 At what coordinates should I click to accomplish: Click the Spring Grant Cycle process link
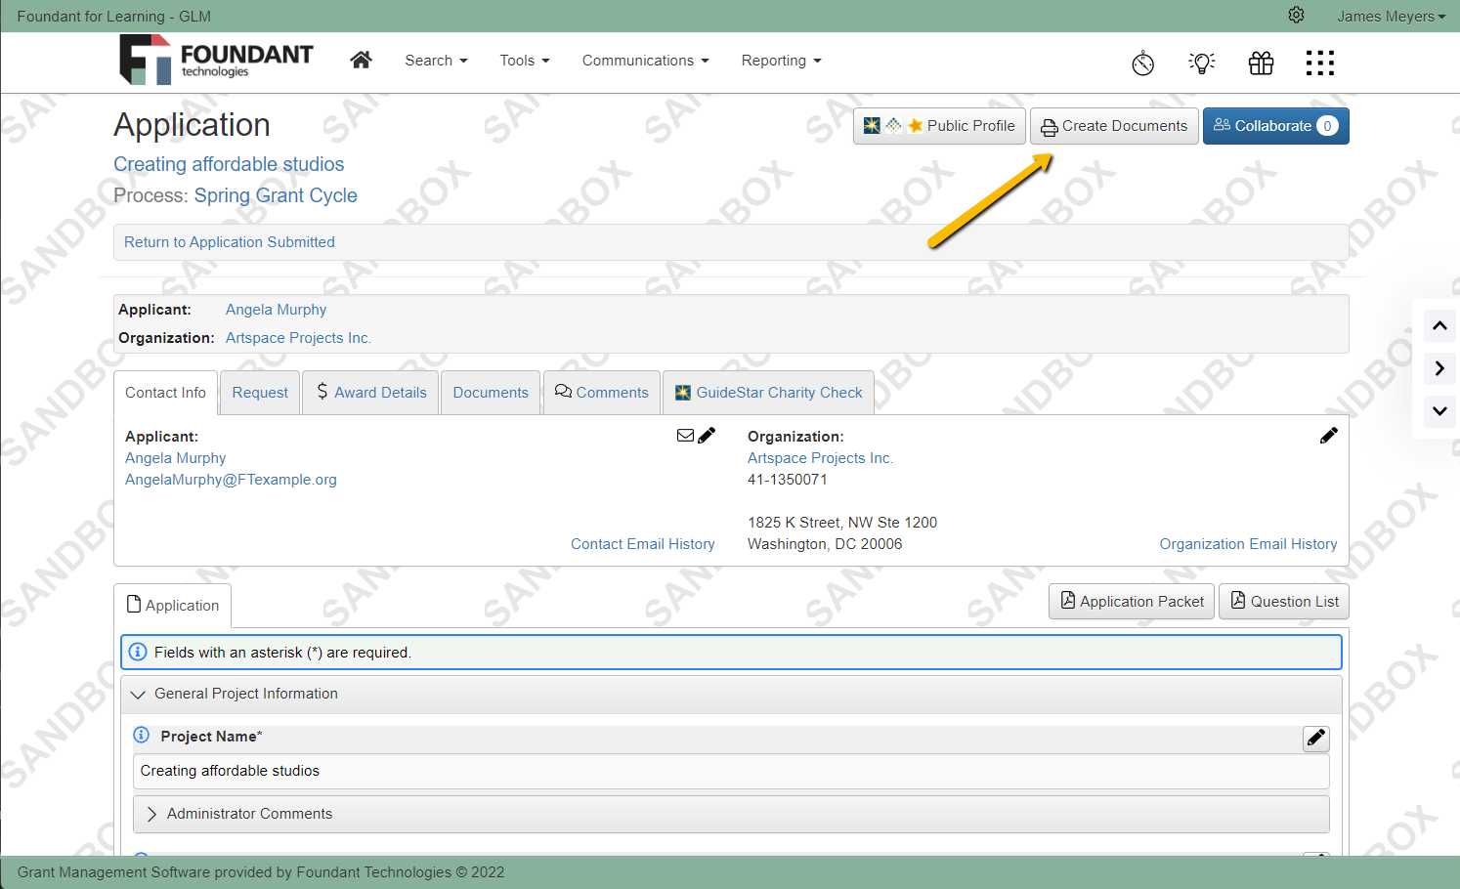click(276, 195)
